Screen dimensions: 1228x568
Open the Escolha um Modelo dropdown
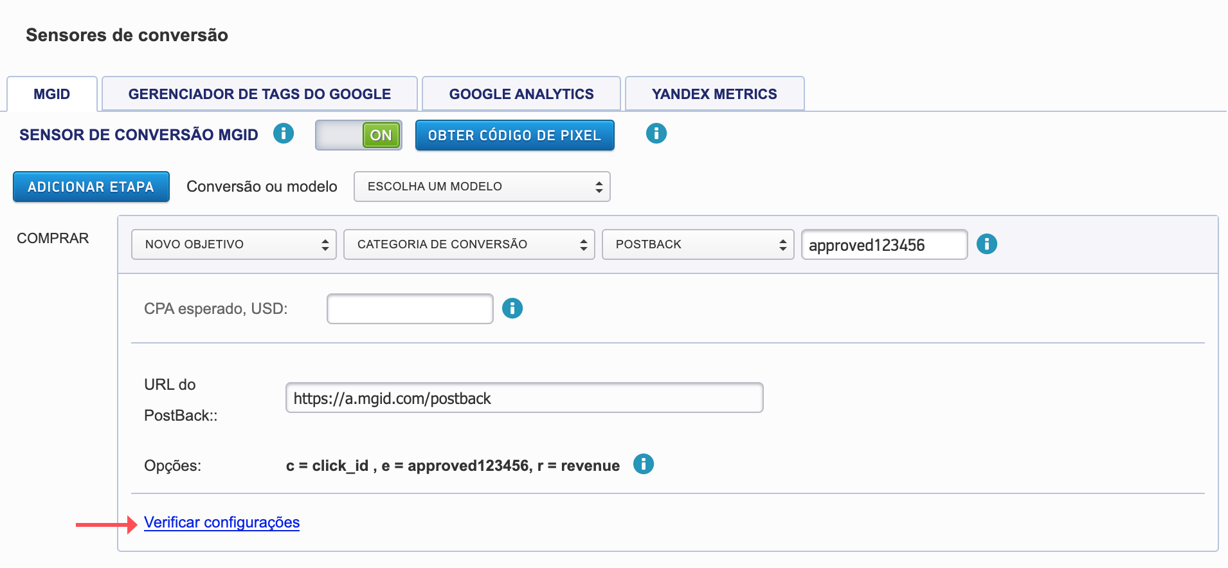[482, 187]
